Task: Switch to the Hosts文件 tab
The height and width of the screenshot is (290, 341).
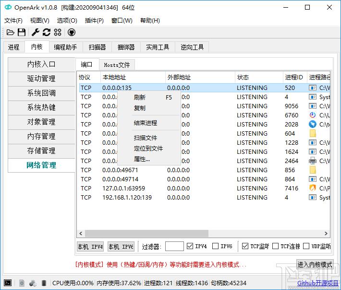Action: [117, 65]
